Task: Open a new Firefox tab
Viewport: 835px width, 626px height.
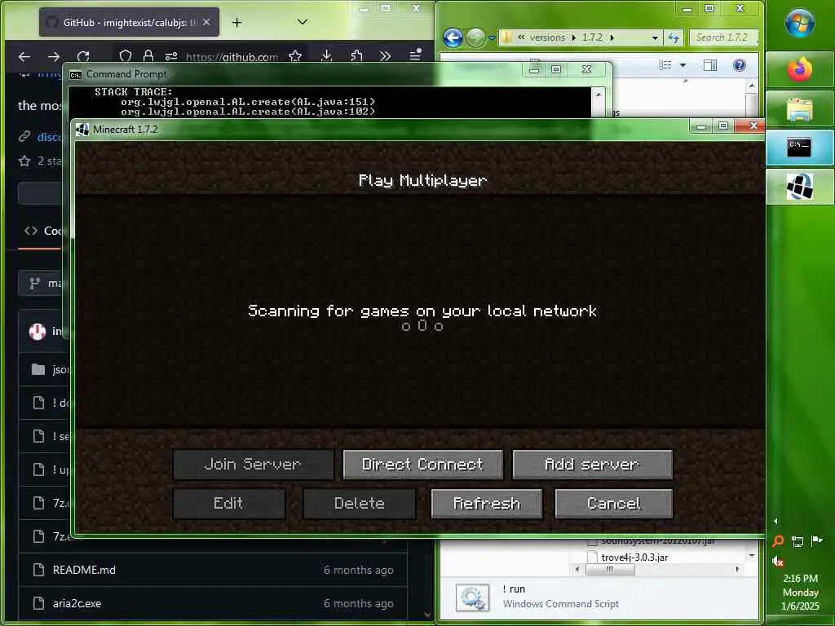Action: tap(237, 22)
